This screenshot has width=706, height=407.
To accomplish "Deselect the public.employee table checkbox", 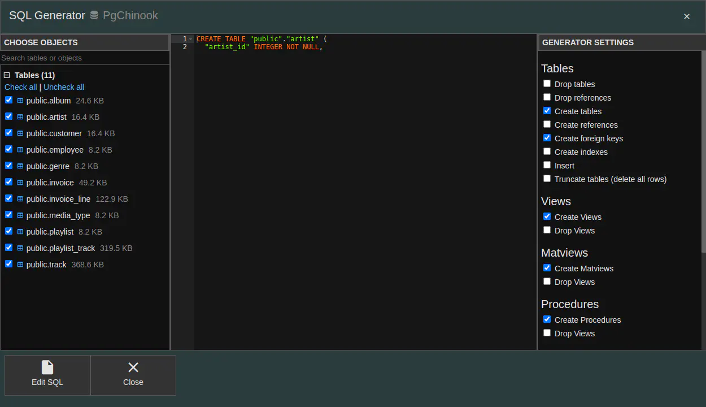I will pos(8,149).
